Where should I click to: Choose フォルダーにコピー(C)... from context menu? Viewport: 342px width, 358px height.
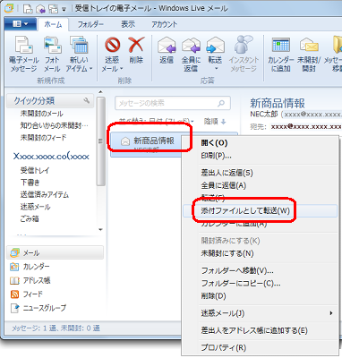tap(241, 283)
